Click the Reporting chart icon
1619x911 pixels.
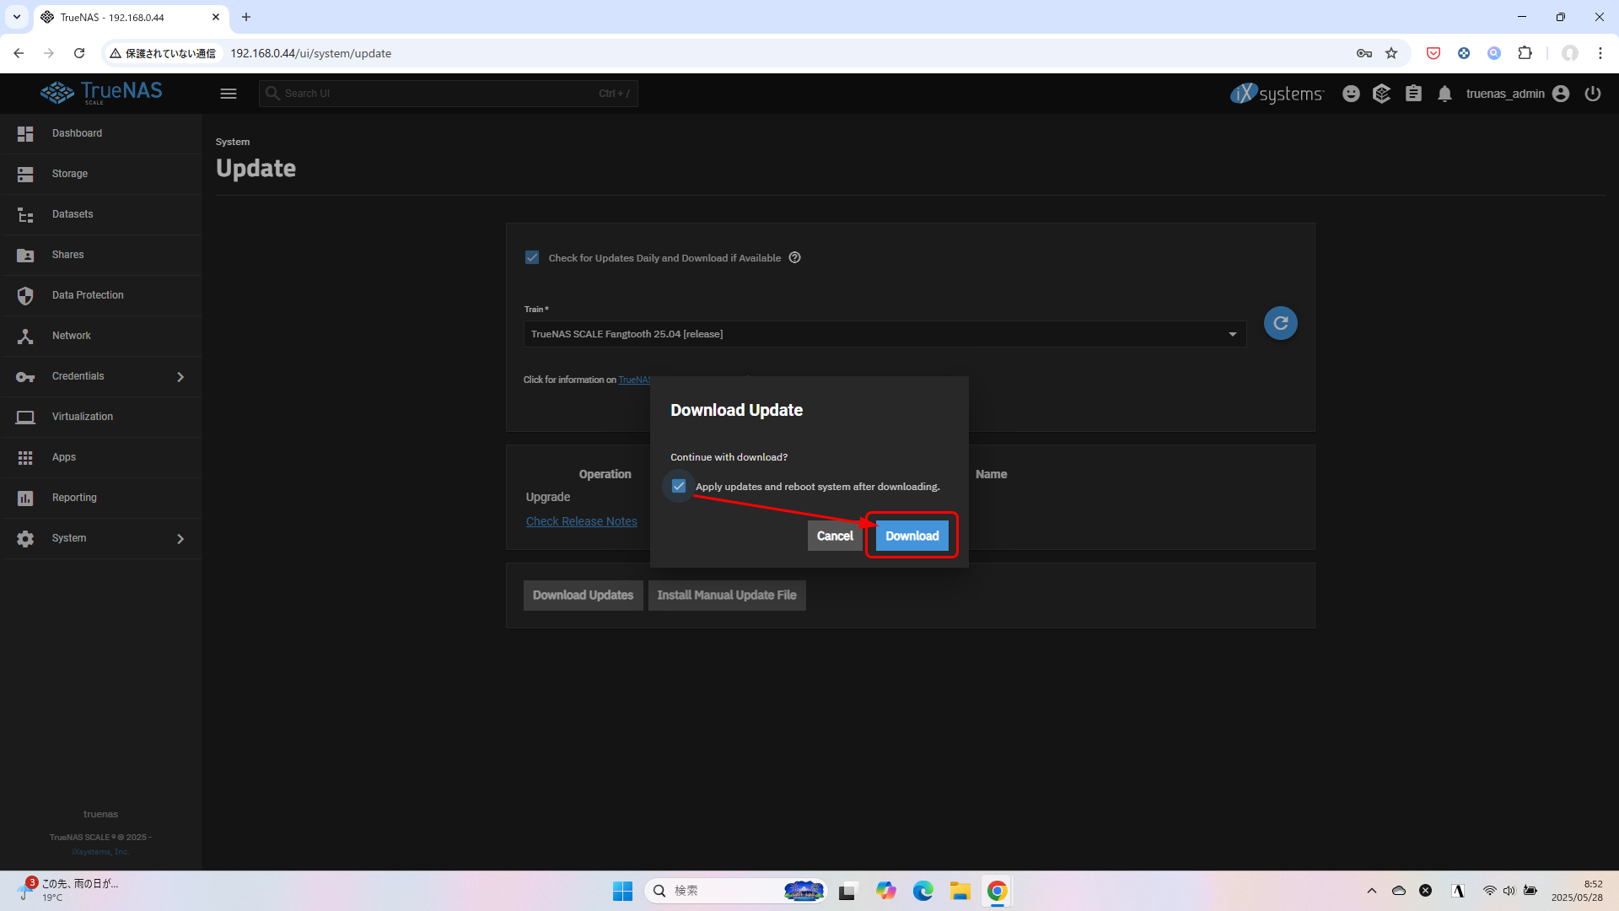pos(25,498)
